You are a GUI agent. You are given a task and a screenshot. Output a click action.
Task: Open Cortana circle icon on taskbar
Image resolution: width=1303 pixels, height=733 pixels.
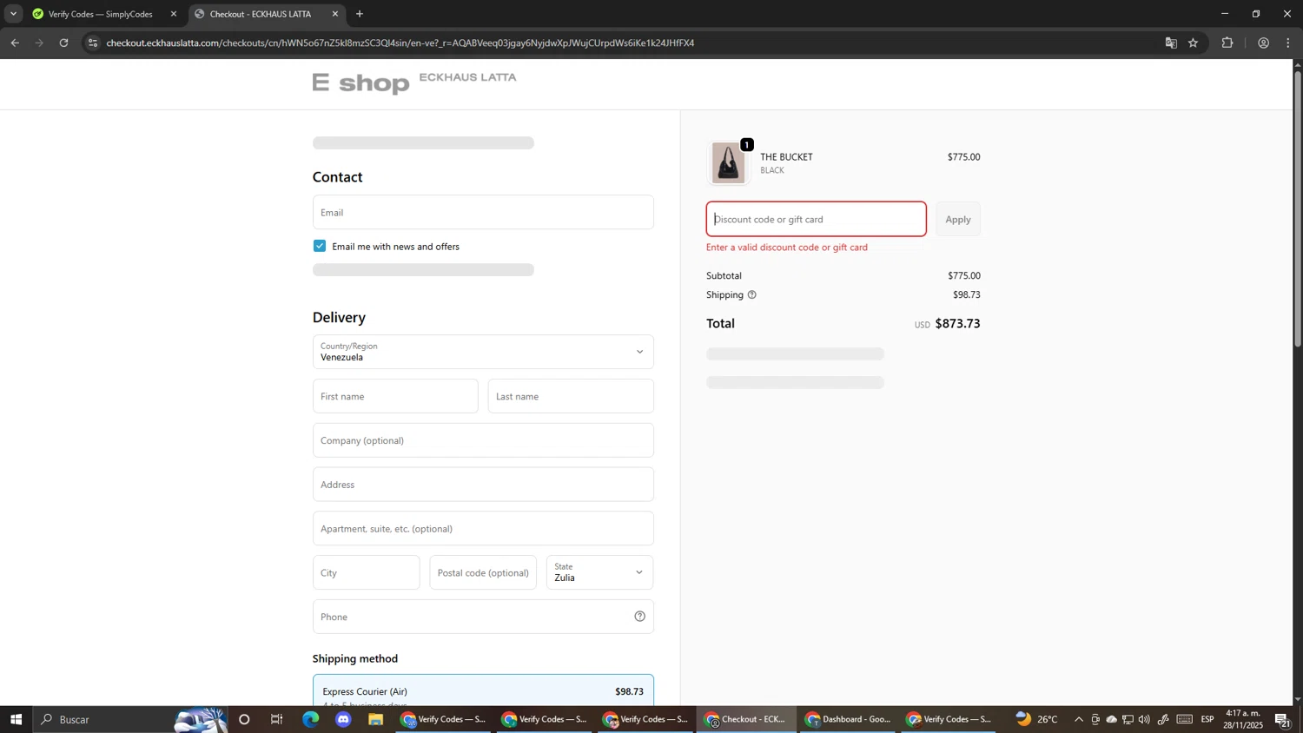point(244,719)
